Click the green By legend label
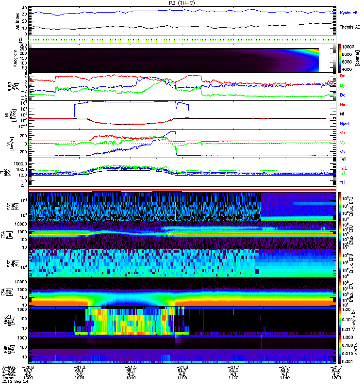 pos(342,86)
